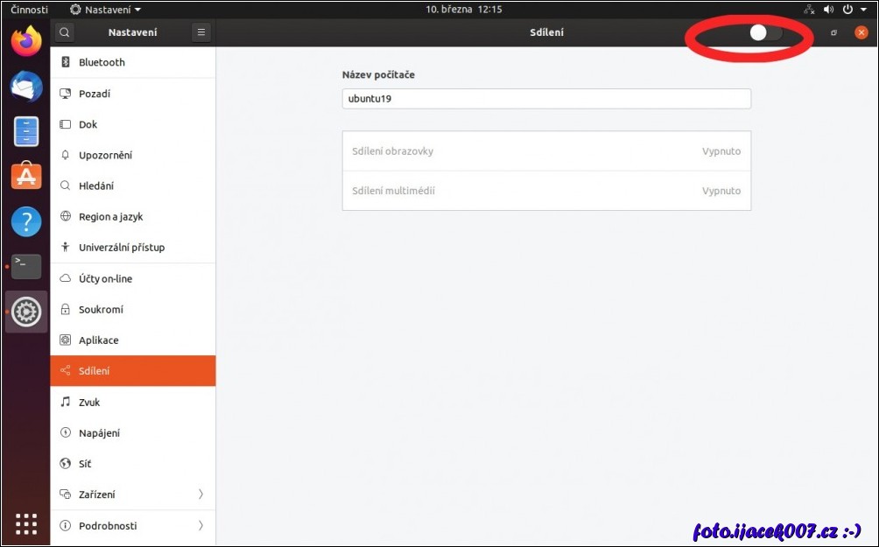Open Terminal from the dock
The height and width of the screenshot is (547, 879).
click(26, 265)
